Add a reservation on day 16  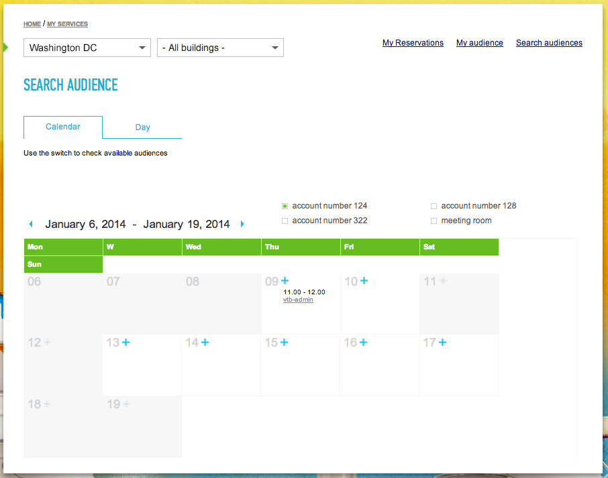[x=363, y=342]
